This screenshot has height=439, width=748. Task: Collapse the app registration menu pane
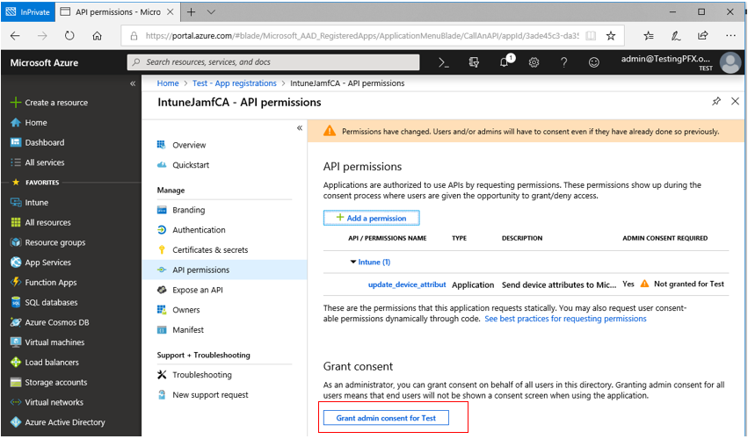300,127
